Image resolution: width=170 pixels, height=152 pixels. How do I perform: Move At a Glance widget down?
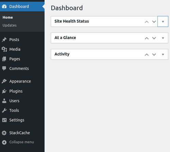[x=154, y=38]
